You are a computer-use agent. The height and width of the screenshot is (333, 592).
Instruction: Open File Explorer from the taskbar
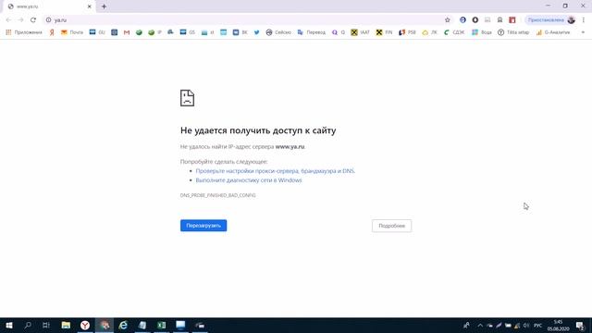(66, 325)
